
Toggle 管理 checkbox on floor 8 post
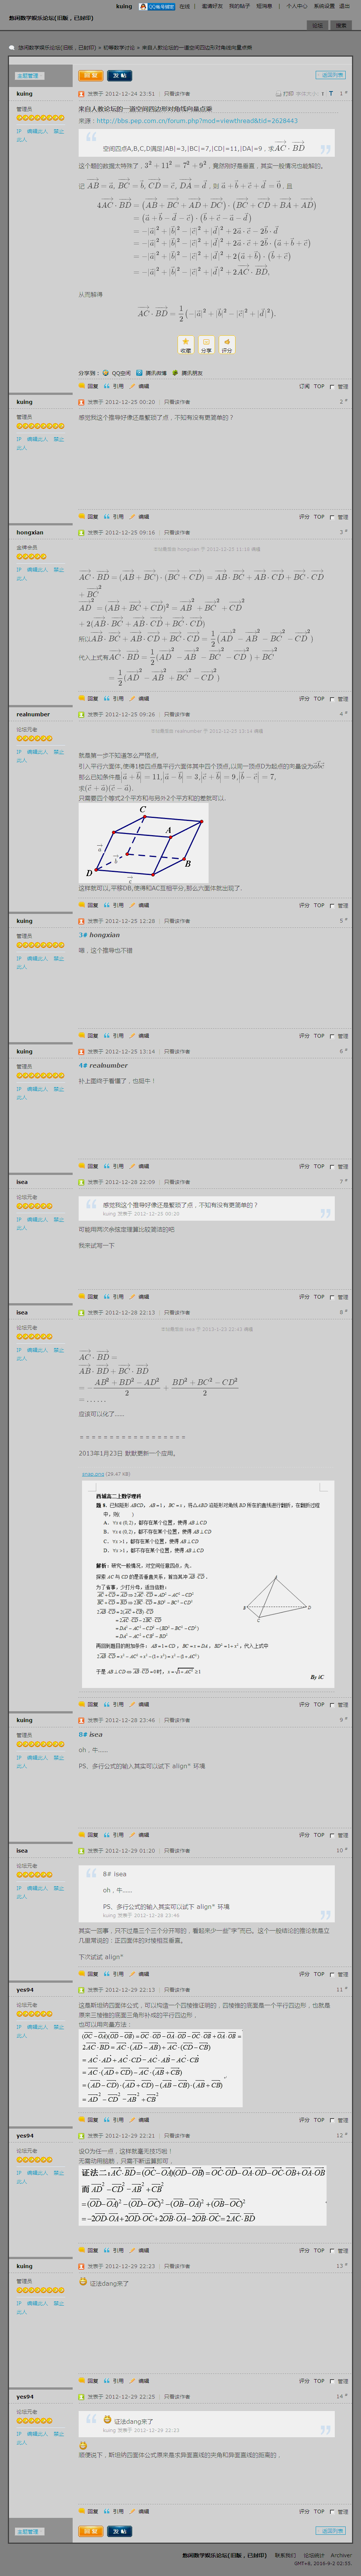pyautogui.click(x=332, y=1705)
